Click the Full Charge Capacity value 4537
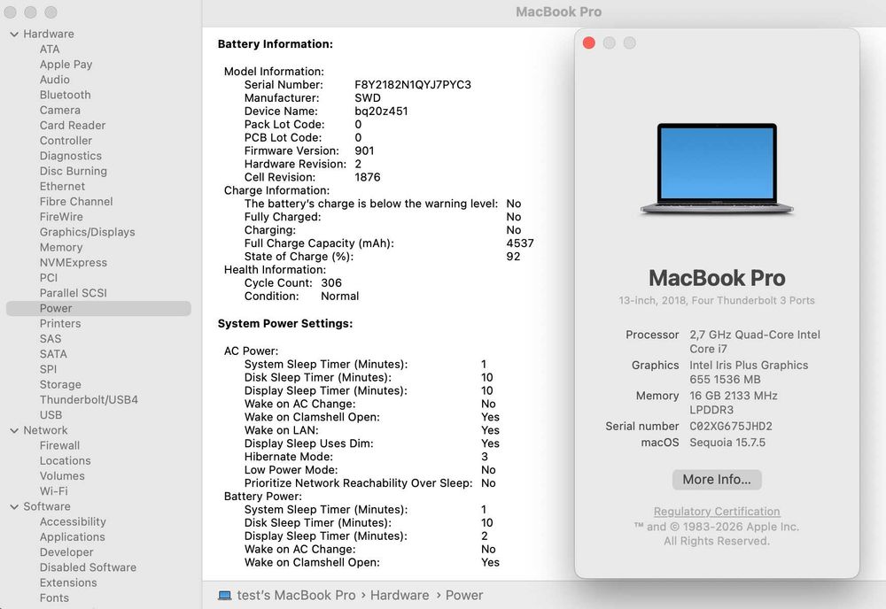886x609 pixels. 520,243
